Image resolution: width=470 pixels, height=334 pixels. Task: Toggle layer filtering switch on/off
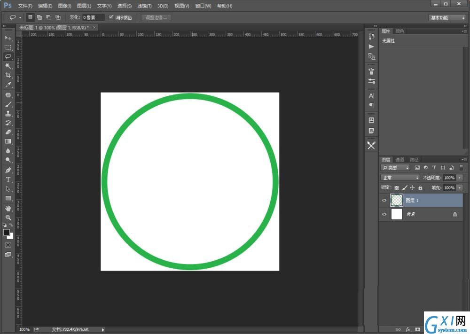462,167
